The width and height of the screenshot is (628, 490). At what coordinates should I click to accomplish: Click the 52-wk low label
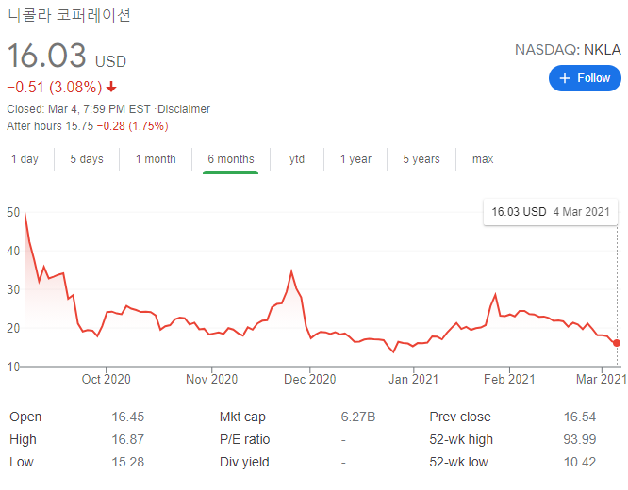[x=458, y=462]
